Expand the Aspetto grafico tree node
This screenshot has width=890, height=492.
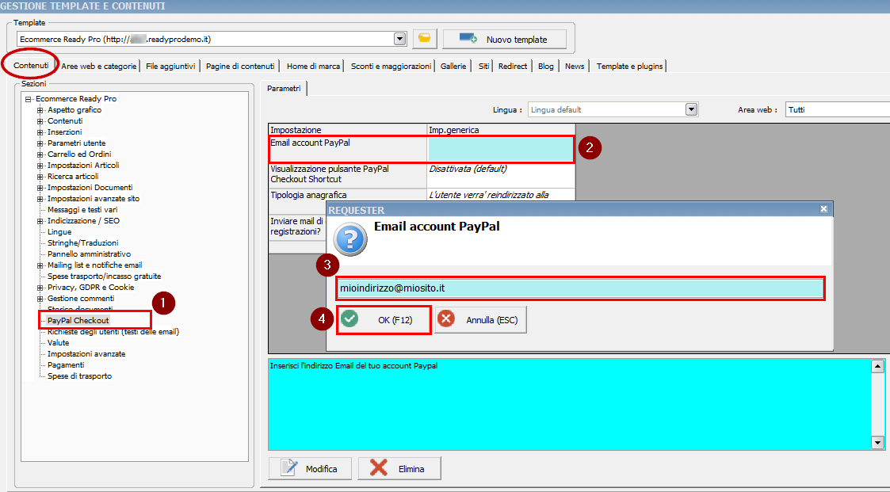pyautogui.click(x=40, y=110)
